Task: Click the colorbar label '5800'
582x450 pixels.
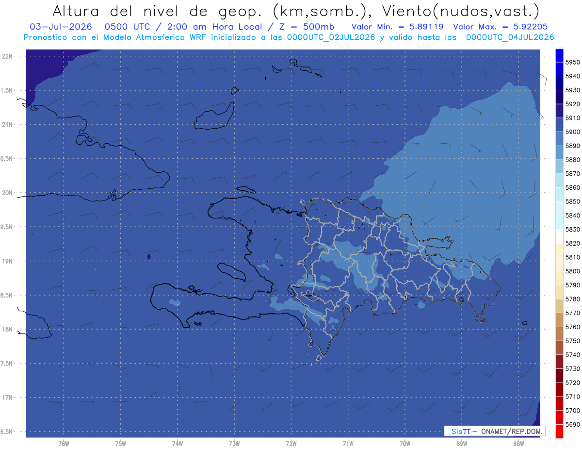Action: point(573,271)
